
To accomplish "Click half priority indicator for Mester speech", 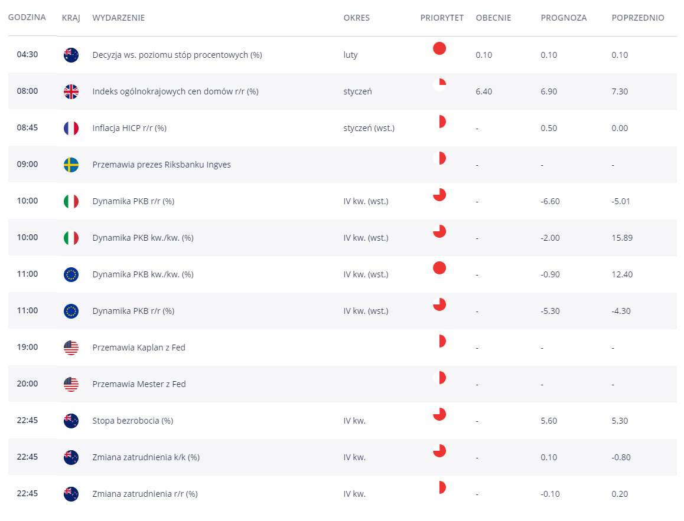I will point(439,378).
